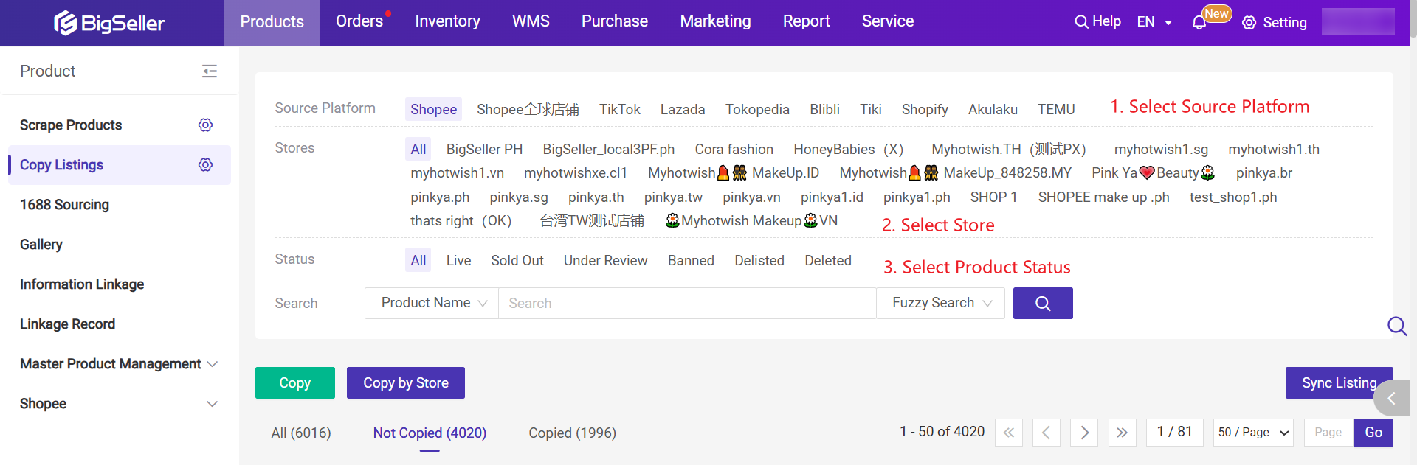Viewport: 1417px width, 465px height.
Task: Open the Report top menu
Action: click(x=807, y=21)
